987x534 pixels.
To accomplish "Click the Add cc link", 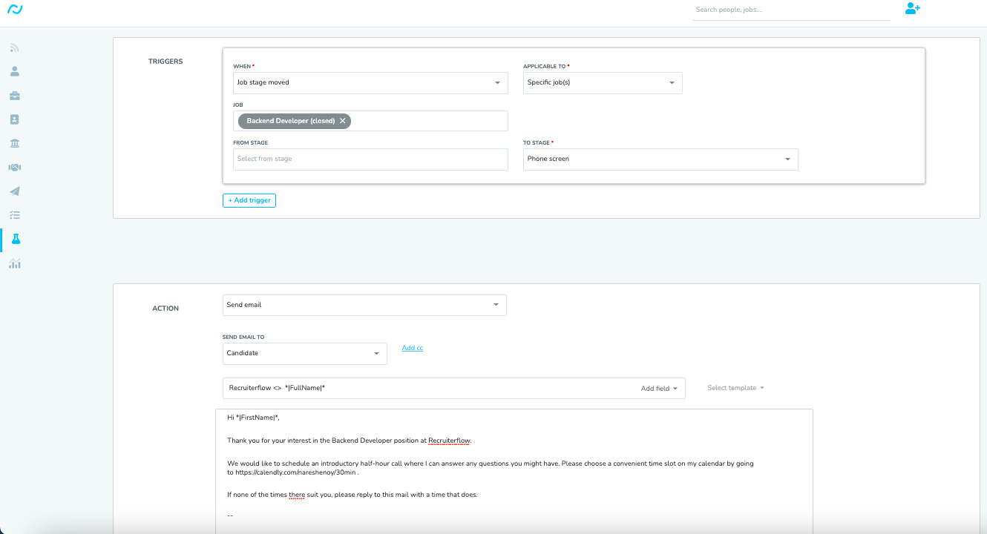I will pyautogui.click(x=412, y=347).
